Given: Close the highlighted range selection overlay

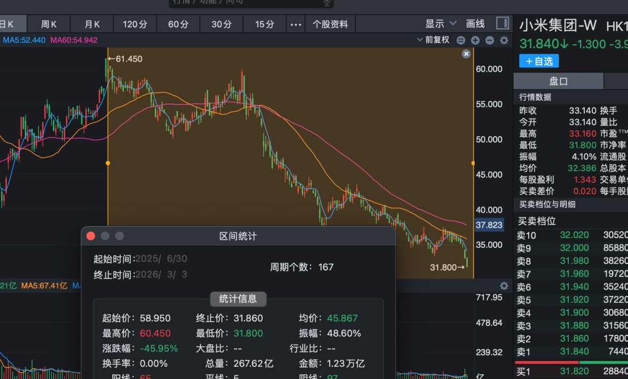Looking at the screenshot, I should 466,54.
